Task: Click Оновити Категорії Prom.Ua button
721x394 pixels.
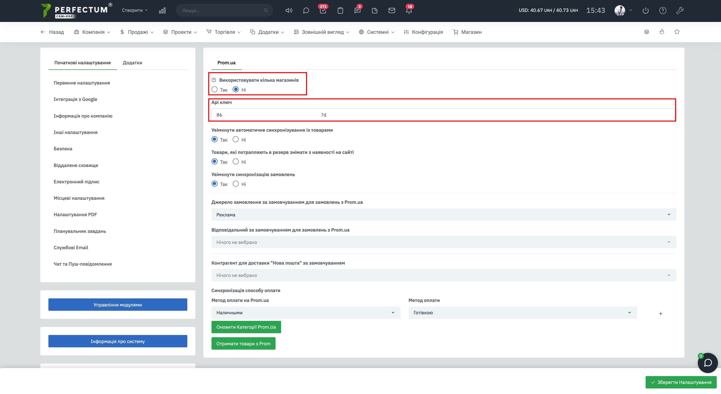Action: (246, 327)
